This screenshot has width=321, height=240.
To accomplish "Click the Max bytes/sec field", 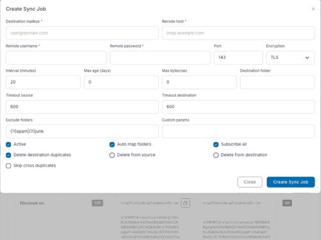I will [200, 82].
